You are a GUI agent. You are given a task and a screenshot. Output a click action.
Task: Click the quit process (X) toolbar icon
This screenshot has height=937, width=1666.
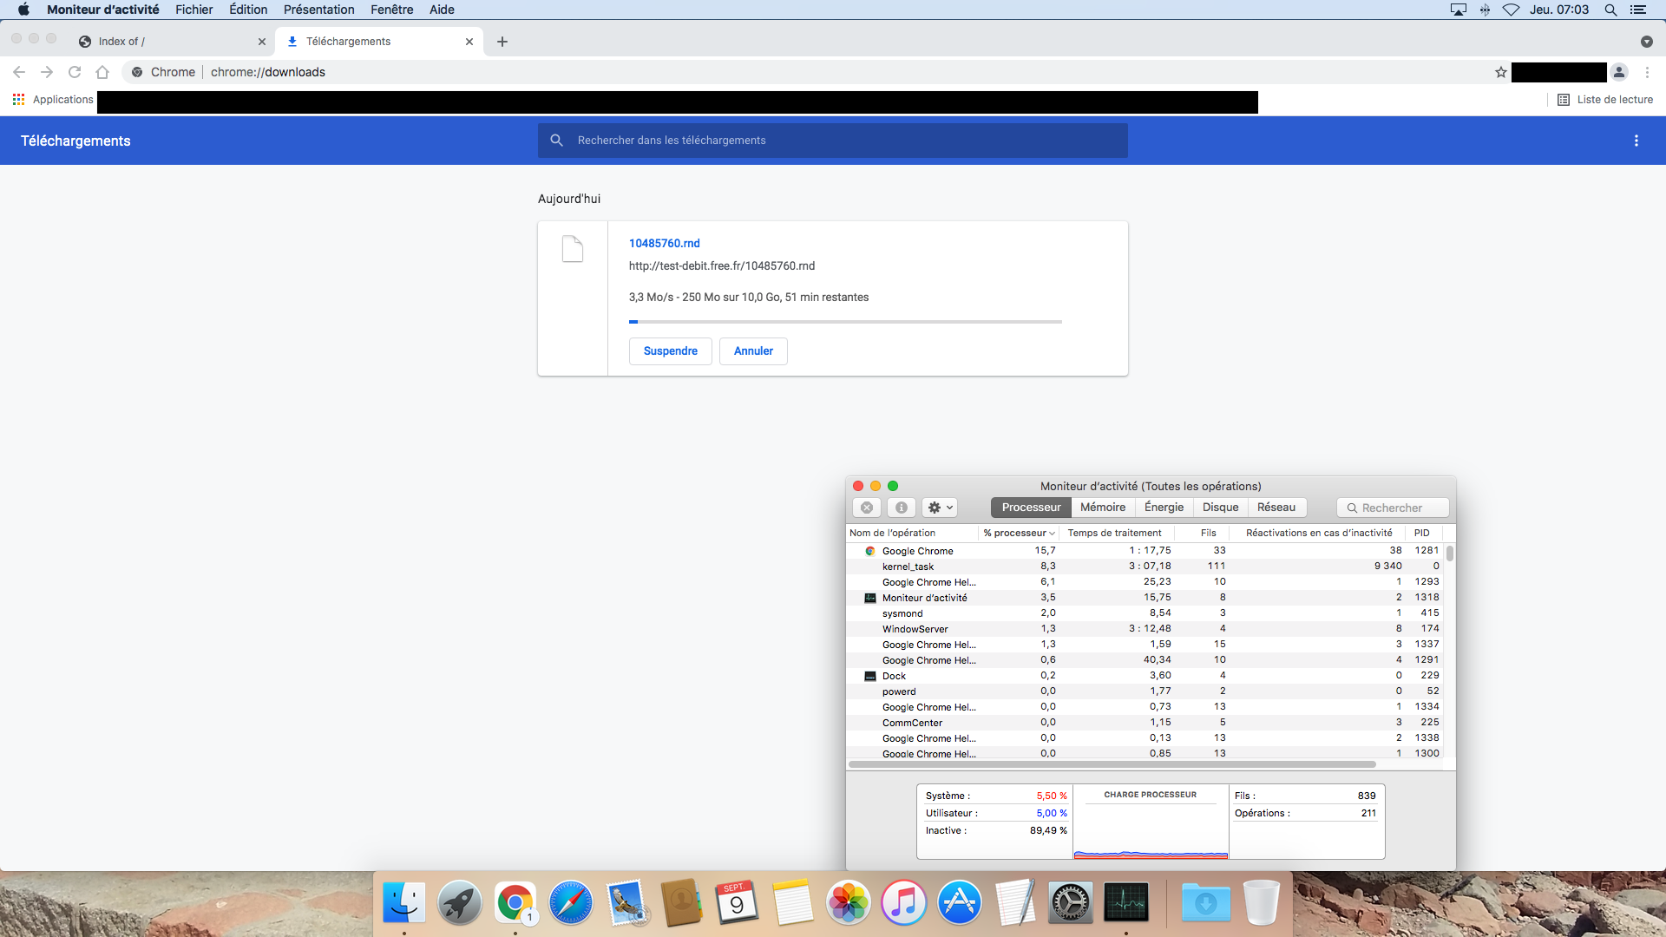pos(866,508)
